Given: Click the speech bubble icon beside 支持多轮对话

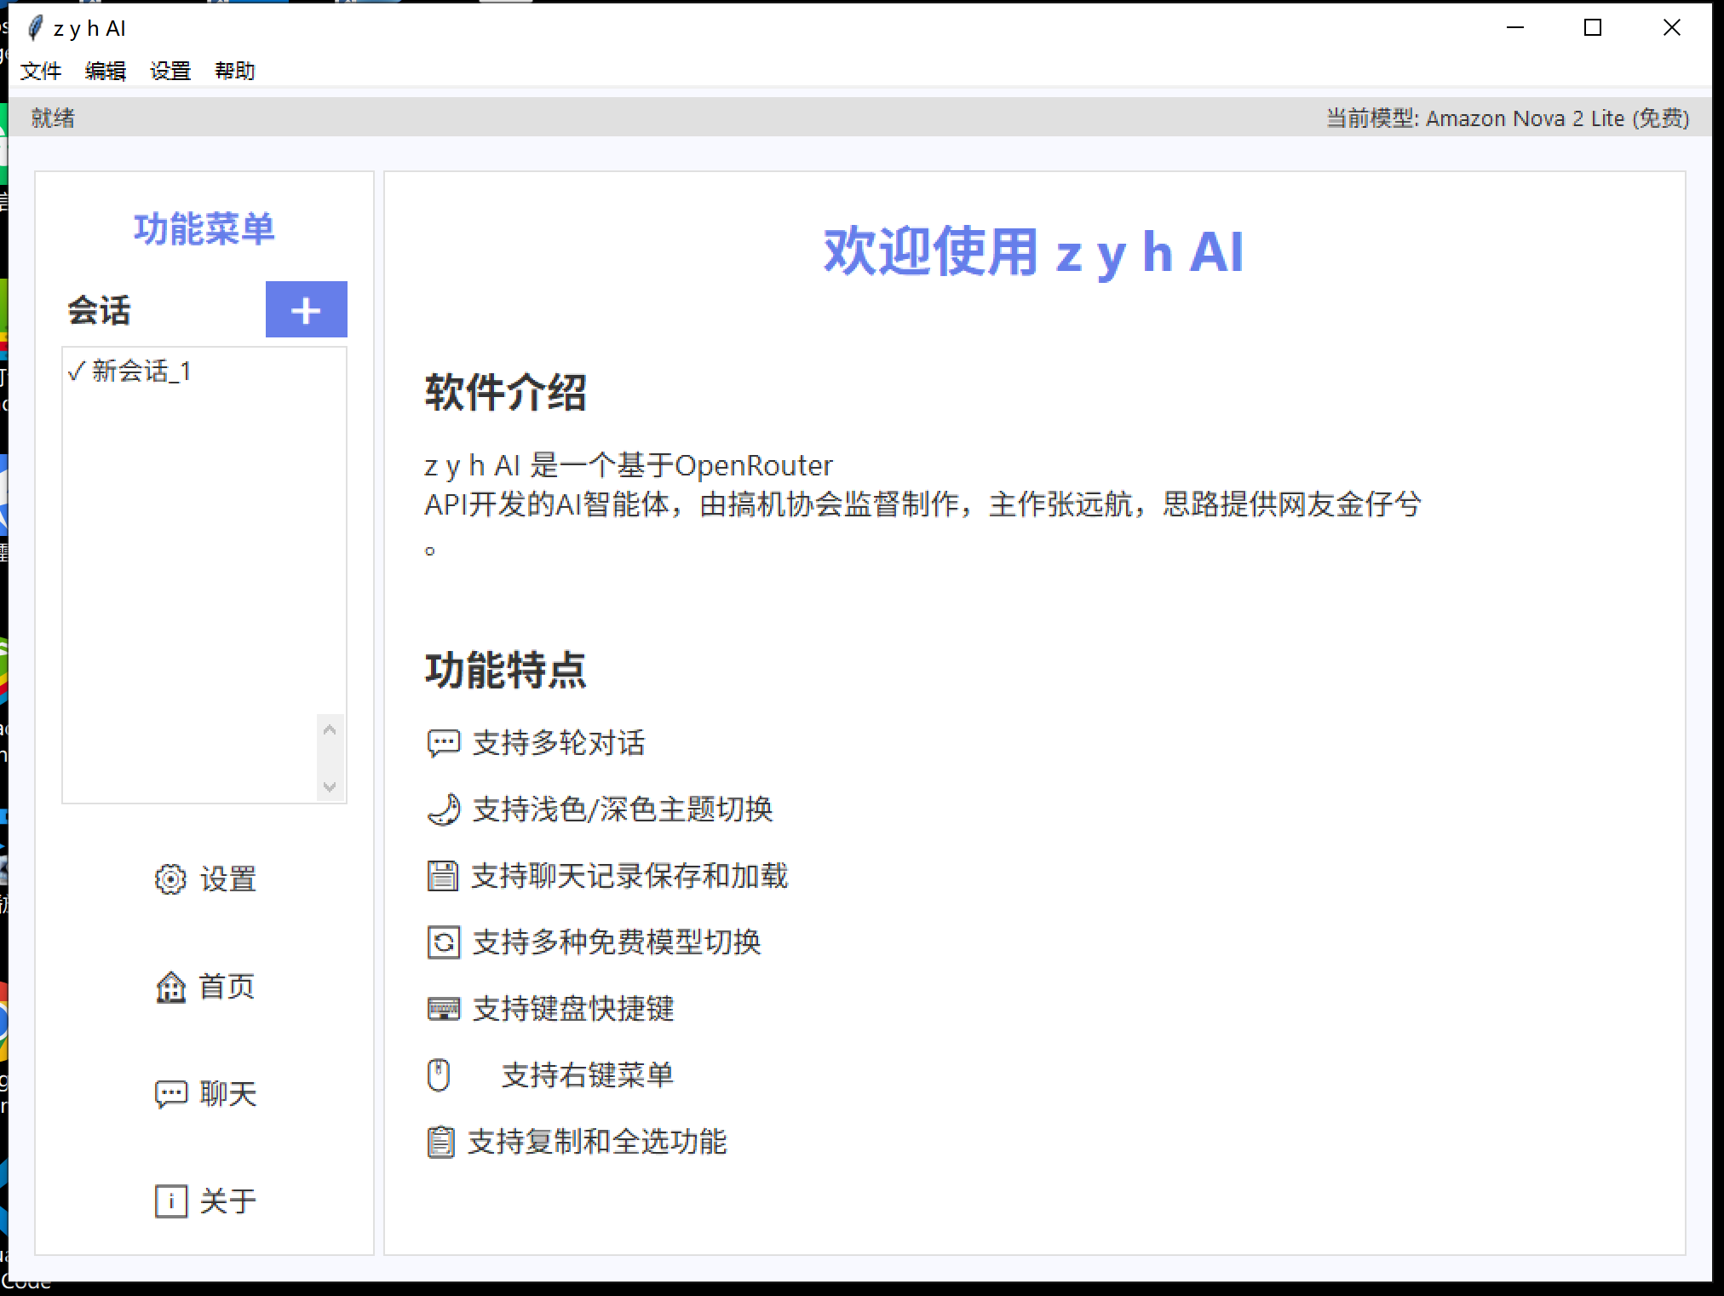Looking at the screenshot, I should tap(443, 743).
